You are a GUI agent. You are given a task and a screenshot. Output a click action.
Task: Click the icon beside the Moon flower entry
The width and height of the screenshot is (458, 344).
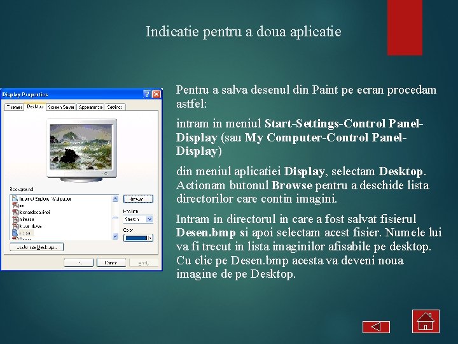pyautogui.click(x=15, y=226)
